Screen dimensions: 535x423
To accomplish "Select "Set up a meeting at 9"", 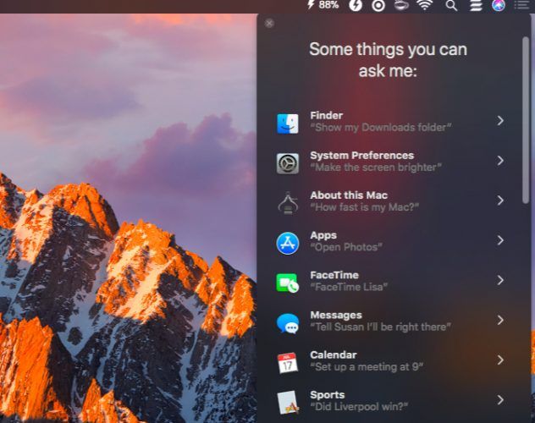I will (367, 367).
